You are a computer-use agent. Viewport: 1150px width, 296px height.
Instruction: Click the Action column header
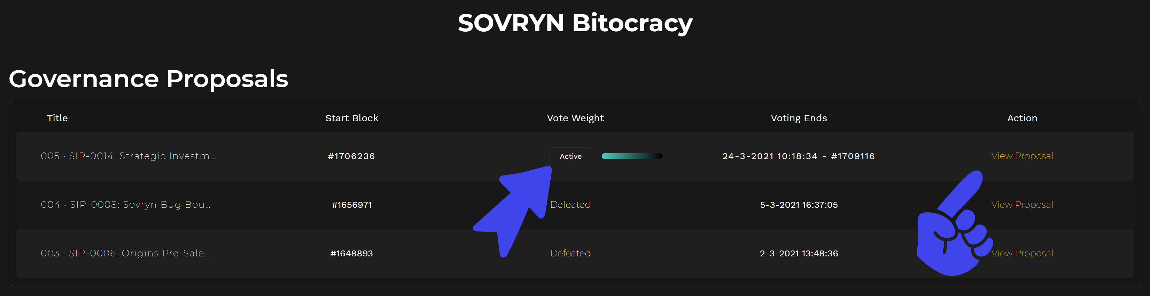tap(1022, 118)
